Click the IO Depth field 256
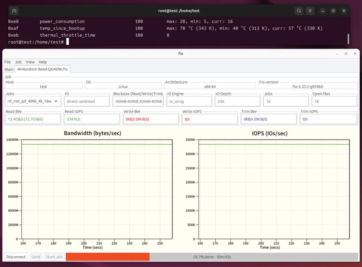Image resolution: width=362 pixels, height=267 pixels. coord(238,101)
